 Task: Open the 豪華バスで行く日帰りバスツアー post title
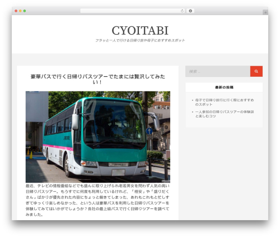[97, 79]
